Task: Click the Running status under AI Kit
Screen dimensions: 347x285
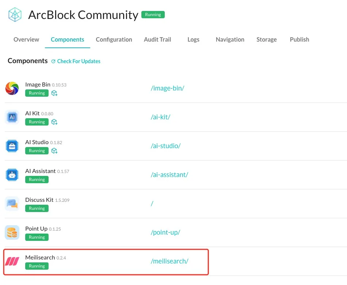Action: coord(37,122)
